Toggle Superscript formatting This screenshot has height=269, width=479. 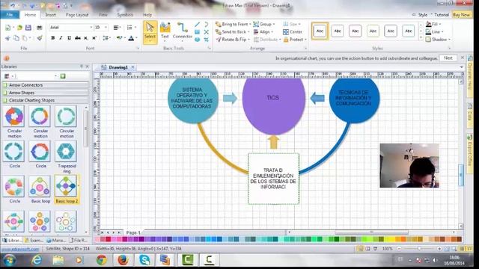coord(94,38)
